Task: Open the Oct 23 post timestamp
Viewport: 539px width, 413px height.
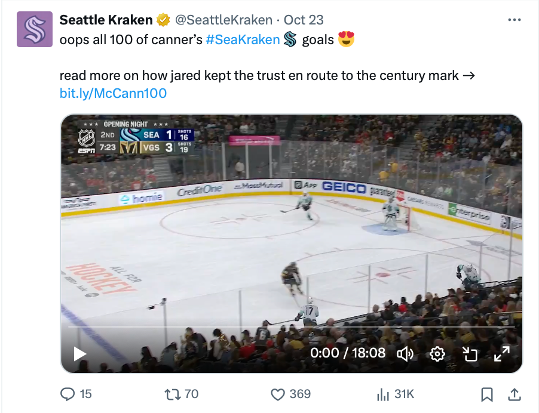Action: (x=304, y=20)
